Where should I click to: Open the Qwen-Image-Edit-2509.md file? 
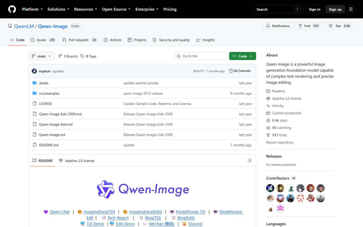pos(60,114)
